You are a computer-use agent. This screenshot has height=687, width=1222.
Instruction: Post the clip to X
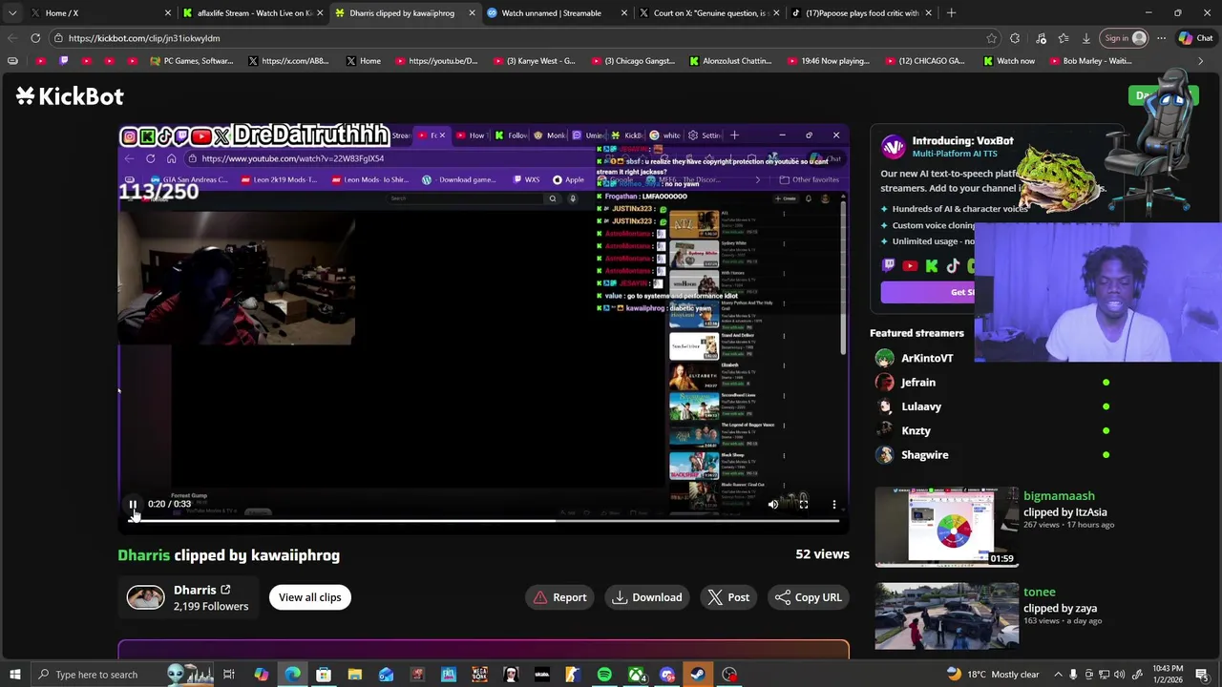pyautogui.click(x=728, y=597)
